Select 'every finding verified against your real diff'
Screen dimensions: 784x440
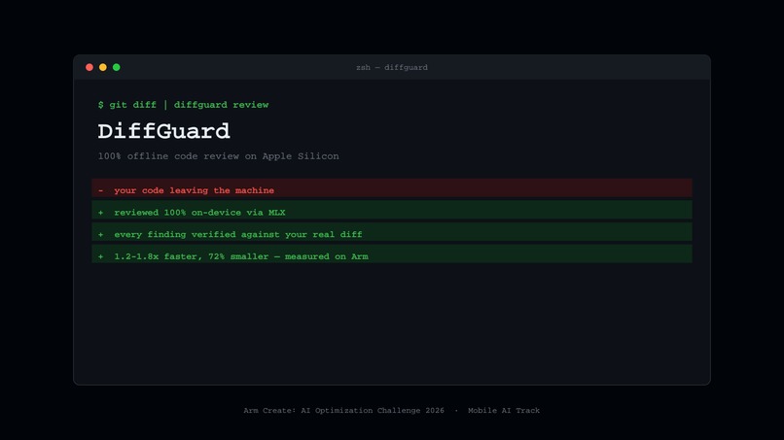(x=392, y=232)
